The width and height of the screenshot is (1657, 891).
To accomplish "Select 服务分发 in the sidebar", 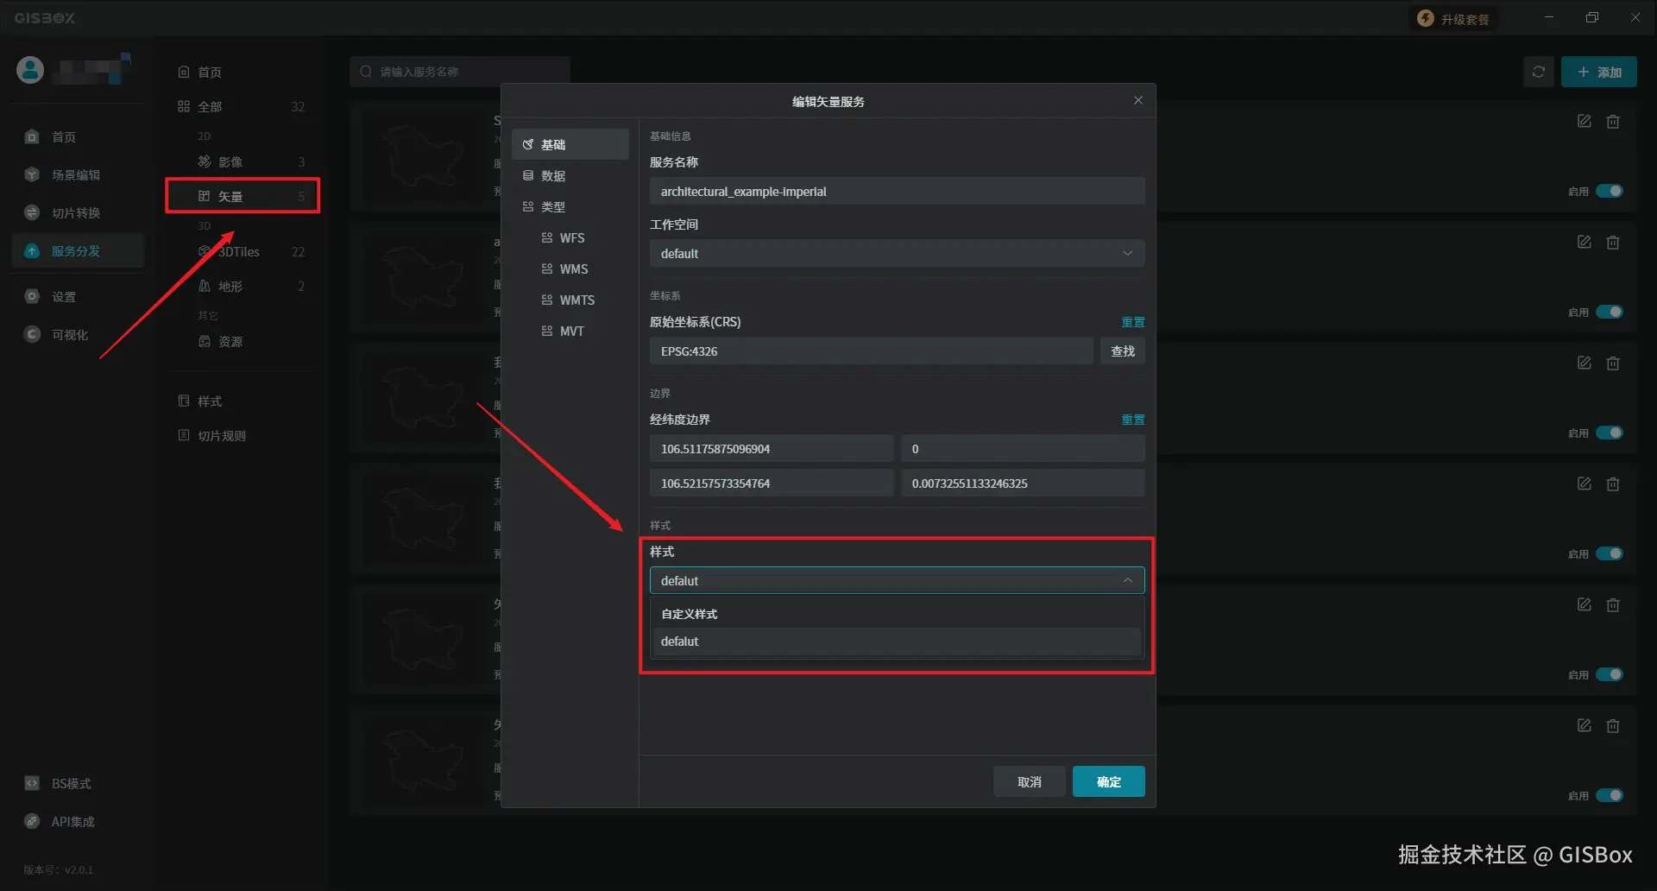I will (78, 250).
